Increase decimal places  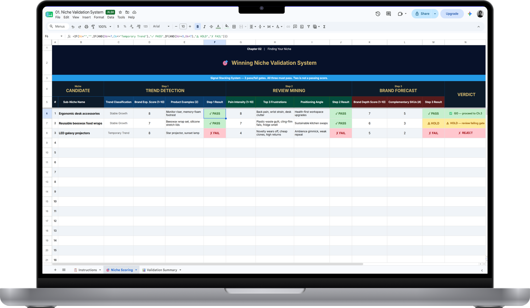pyautogui.click(x=139, y=26)
